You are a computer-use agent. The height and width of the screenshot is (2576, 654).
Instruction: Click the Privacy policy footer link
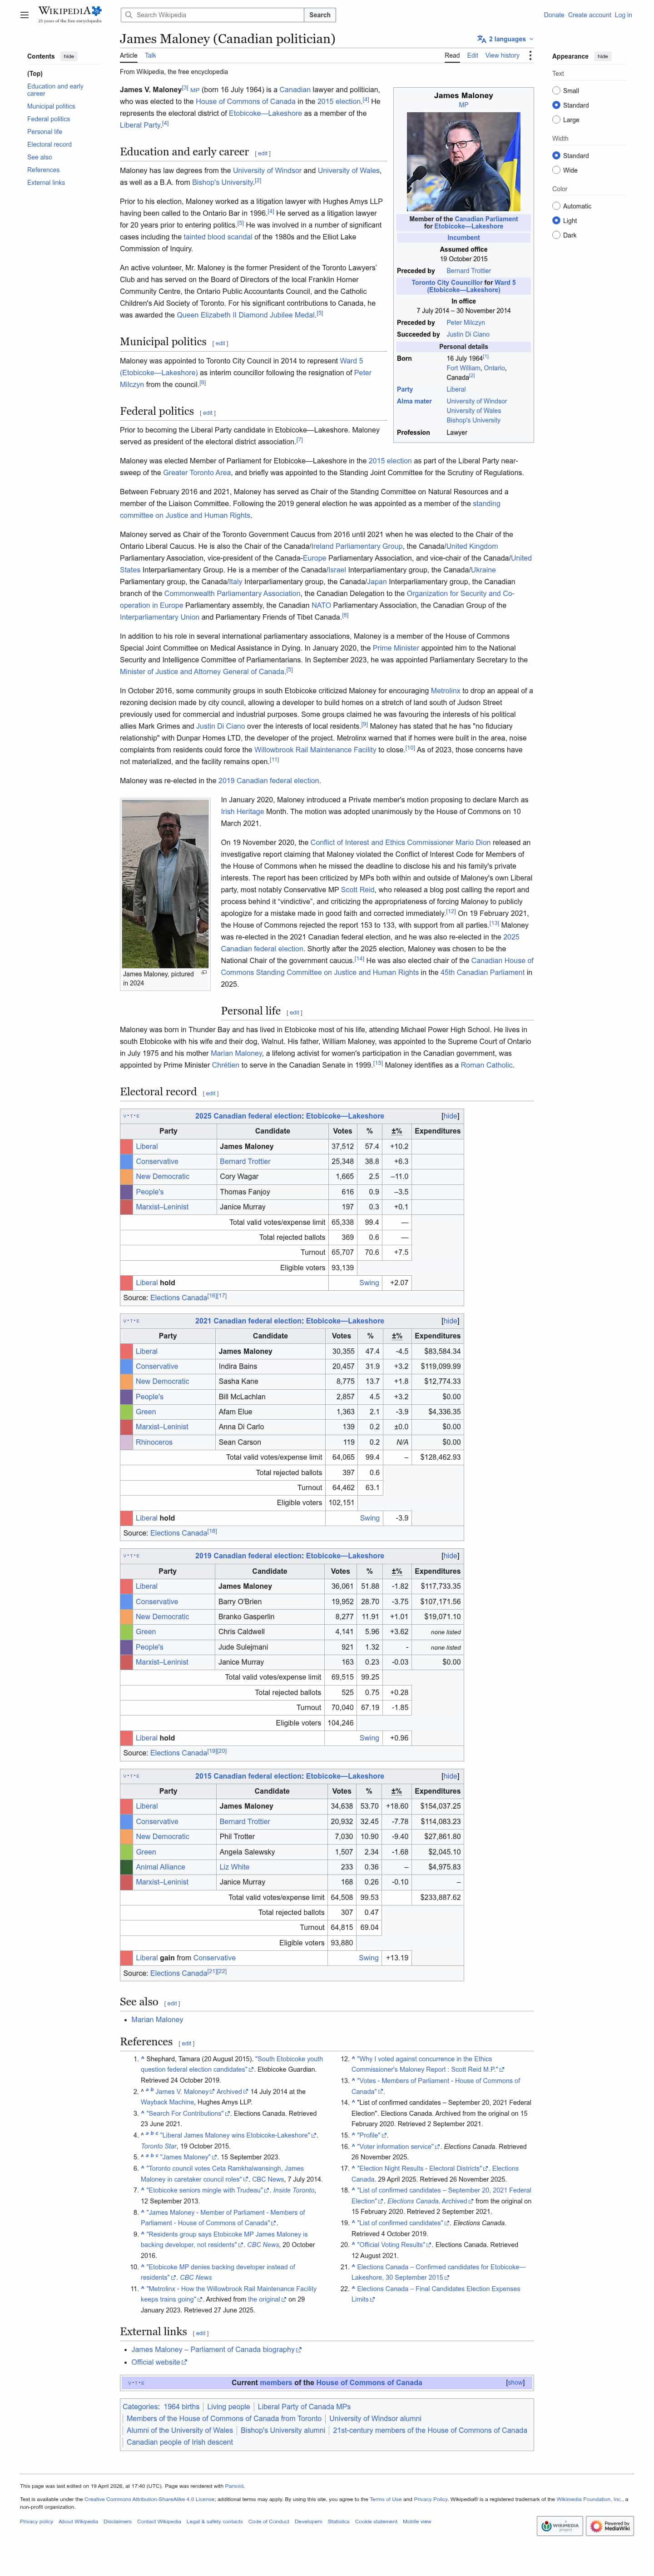tap(37, 2521)
